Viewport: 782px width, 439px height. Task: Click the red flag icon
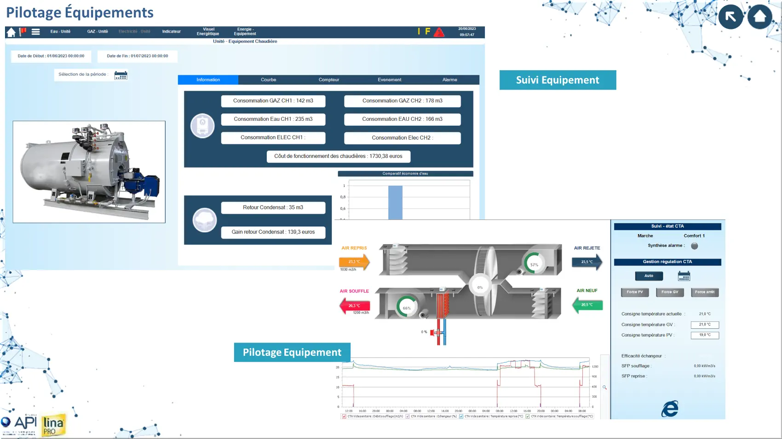coord(23,32)
